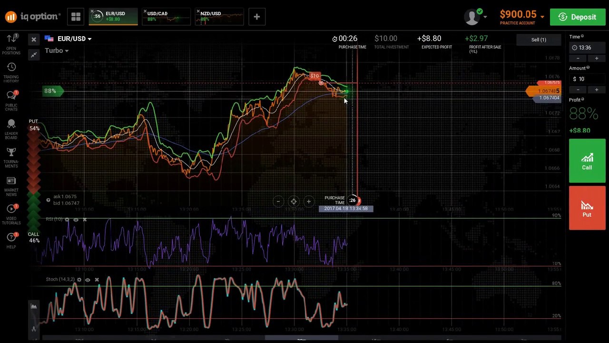Click the IQ Option logo
Viewport: 609px width, 343px height.
point(33,17)
